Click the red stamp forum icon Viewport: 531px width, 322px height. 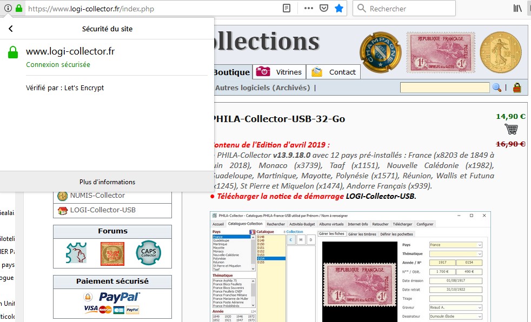click(112, 254)
